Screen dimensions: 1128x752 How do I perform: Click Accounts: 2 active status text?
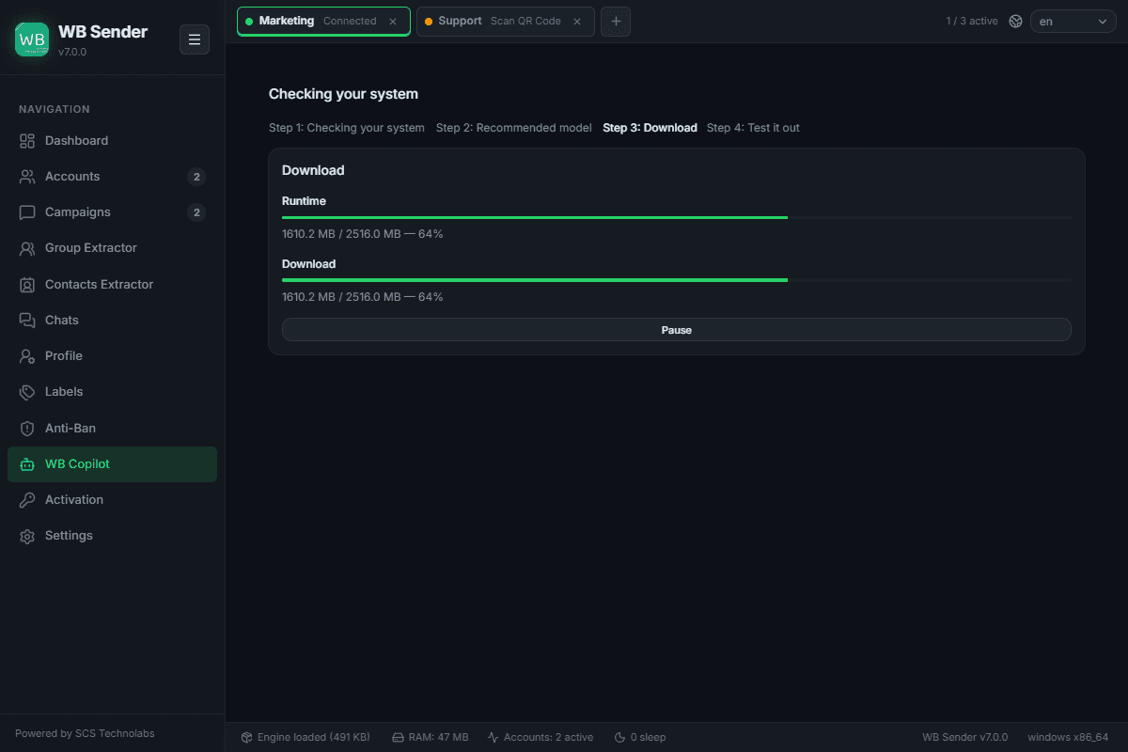[x=549, y=738]
